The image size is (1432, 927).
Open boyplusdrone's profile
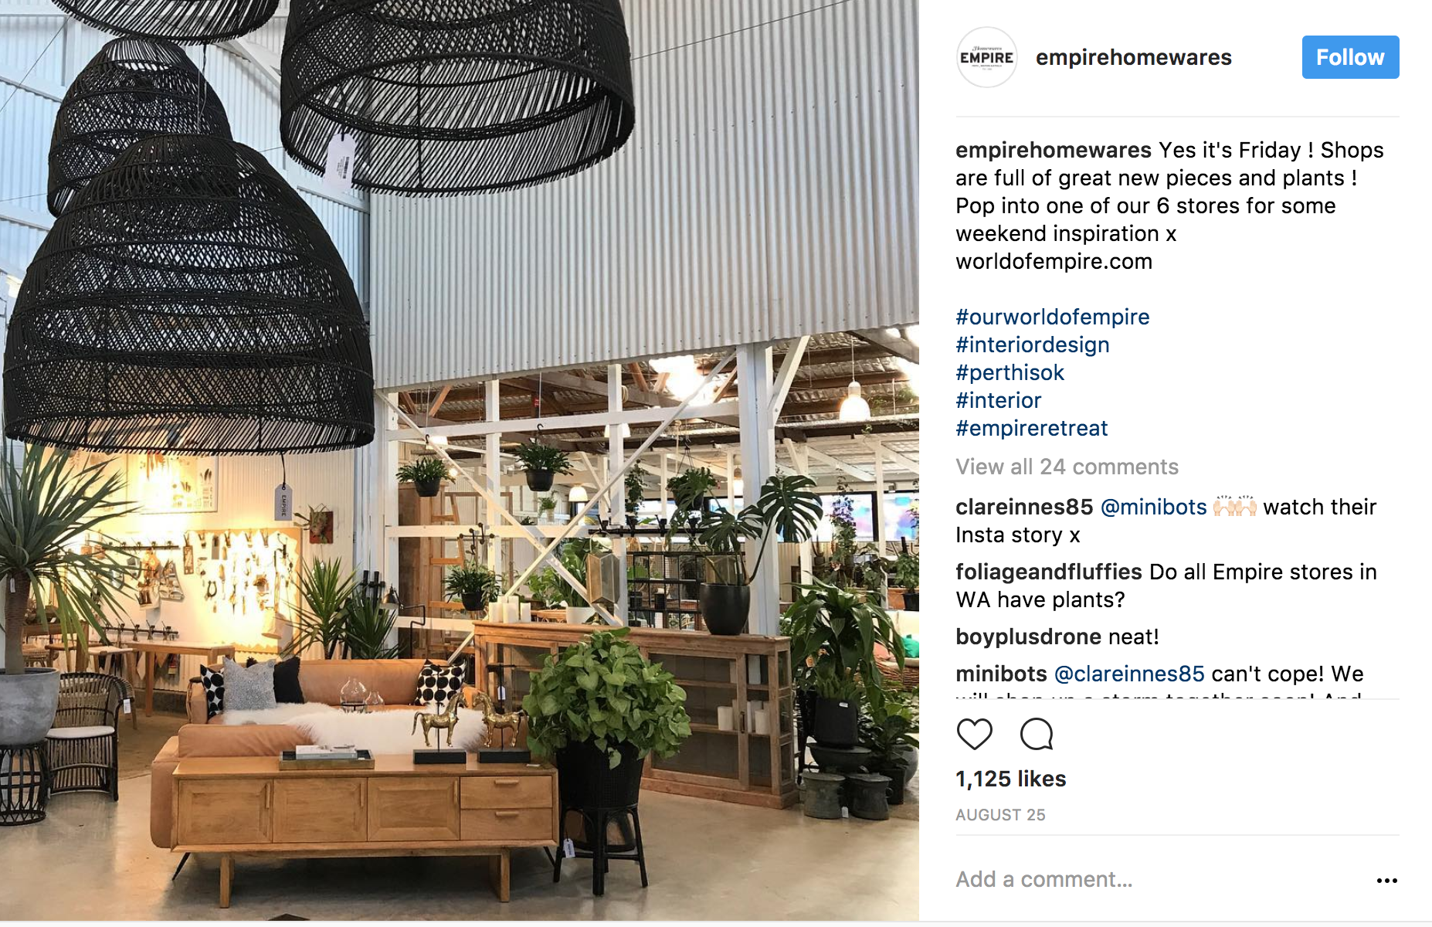tap(1028, 637)
